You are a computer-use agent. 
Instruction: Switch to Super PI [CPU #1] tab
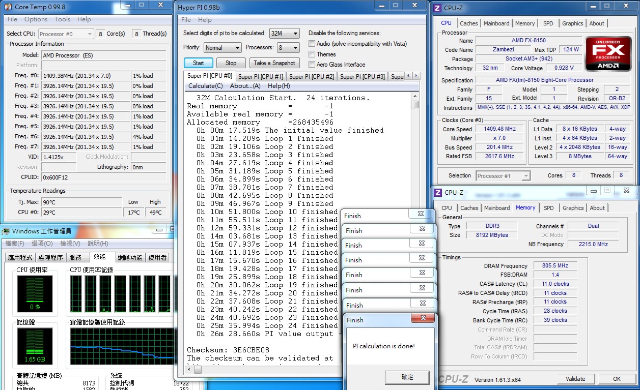pos(261,77)
